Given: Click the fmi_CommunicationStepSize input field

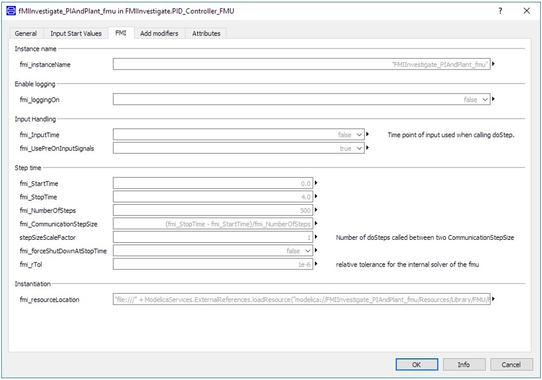Looking at the screenshot, I should pyautogui.click(x=213, y=224).
